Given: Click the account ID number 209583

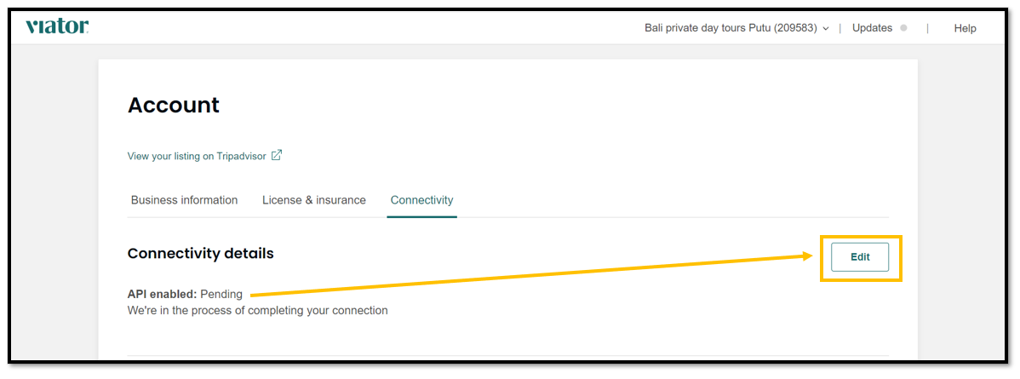Looking at the screenshot, I should 795,28.
